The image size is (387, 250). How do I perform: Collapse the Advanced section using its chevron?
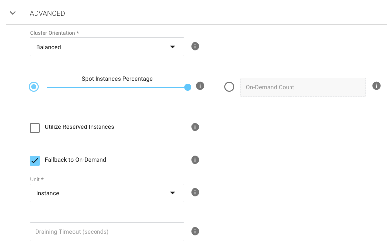pyautogui.click(x=13, y=13)
